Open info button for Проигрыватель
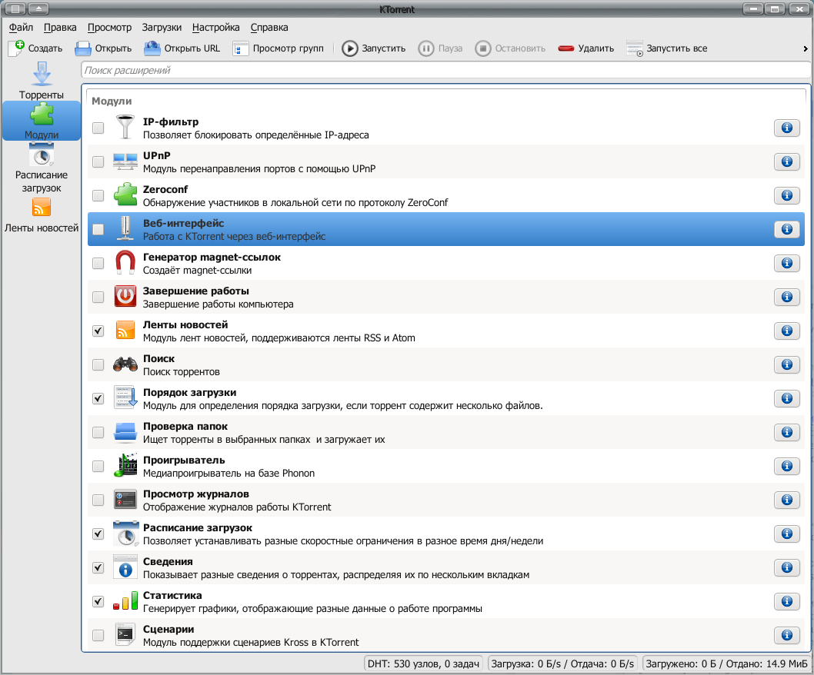The image size is (814, 675). tap(786, 466)
